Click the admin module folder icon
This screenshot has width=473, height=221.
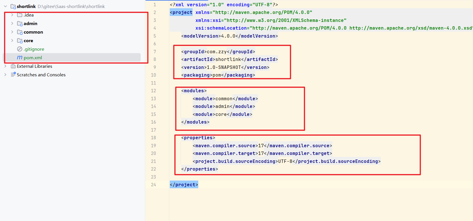[x=20, y=23]
